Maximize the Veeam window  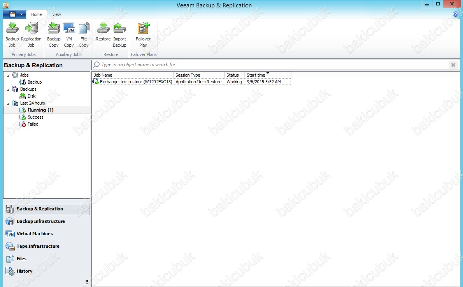point(438,4)
